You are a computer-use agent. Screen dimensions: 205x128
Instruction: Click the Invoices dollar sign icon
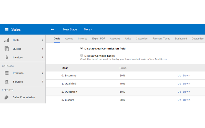7,57
